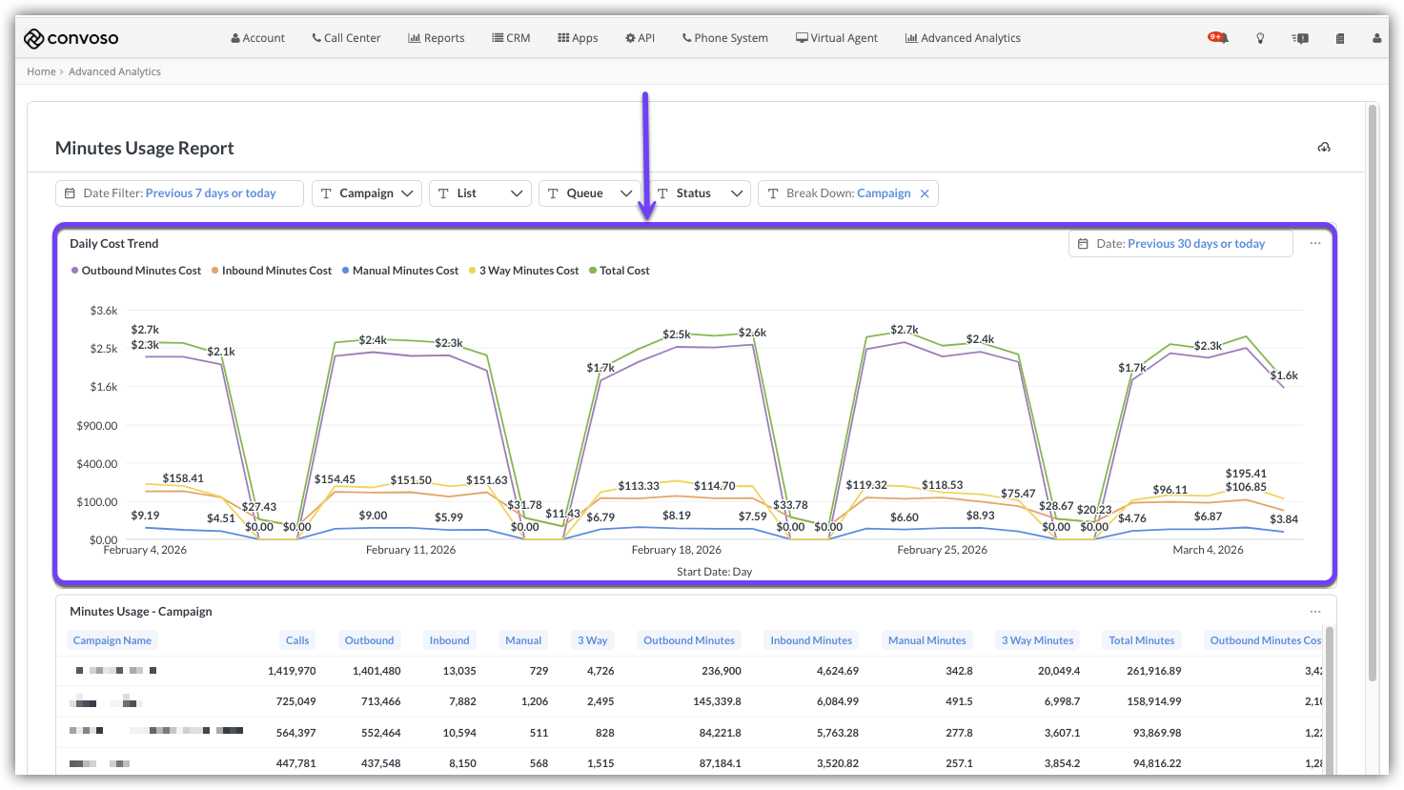Screen dimensions: 1404x790
Task: Click the cloud download icon
Action: [1324, 148]
